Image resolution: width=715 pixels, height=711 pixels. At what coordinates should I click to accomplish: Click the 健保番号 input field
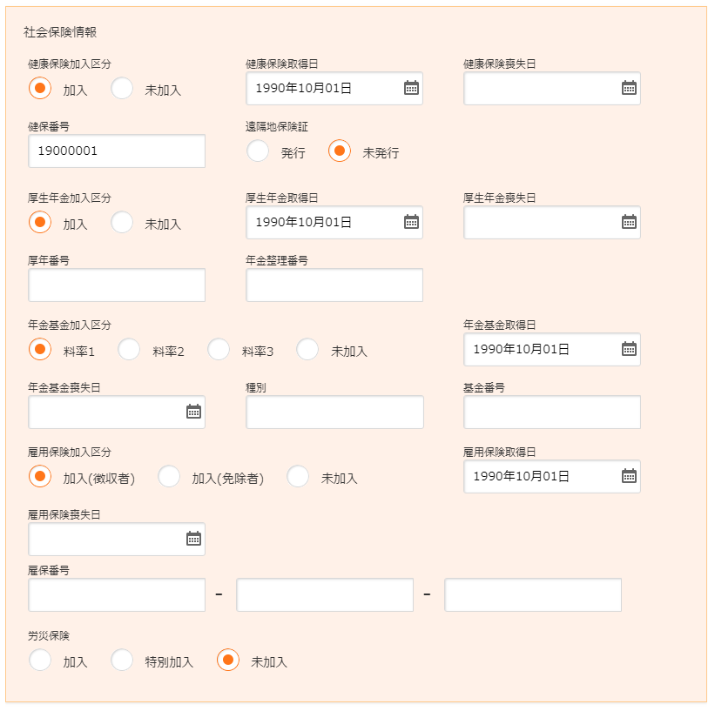pos(117,151)
